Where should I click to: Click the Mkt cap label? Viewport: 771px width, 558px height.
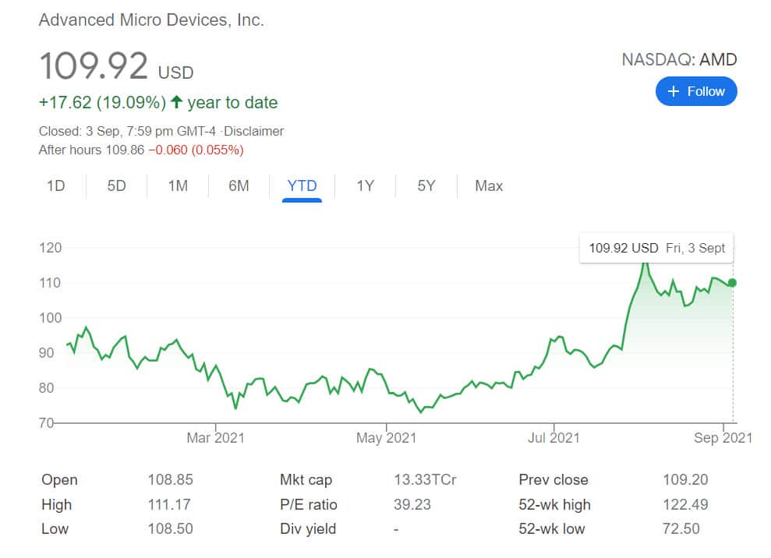point(306,480)
